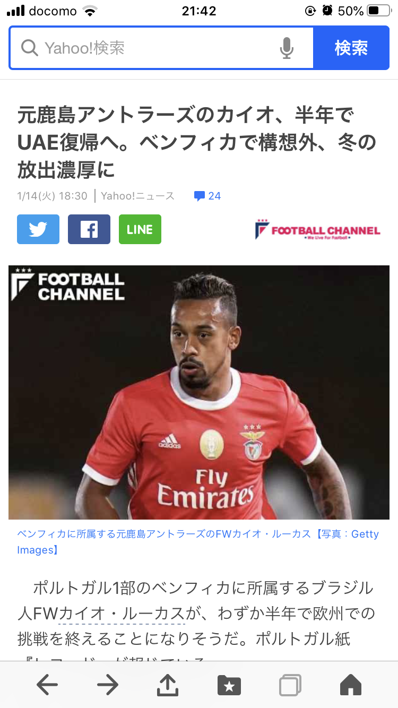Image resolution: width=398 pixels, height=708 pixels.
Task: Open the share sheet upload icon
Action: (x=168, y=684)
